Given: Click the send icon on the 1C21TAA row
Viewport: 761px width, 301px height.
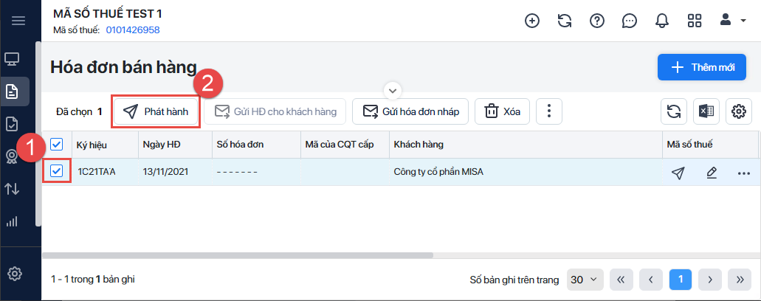Looking at the screenshot, I should pos(678,173).
